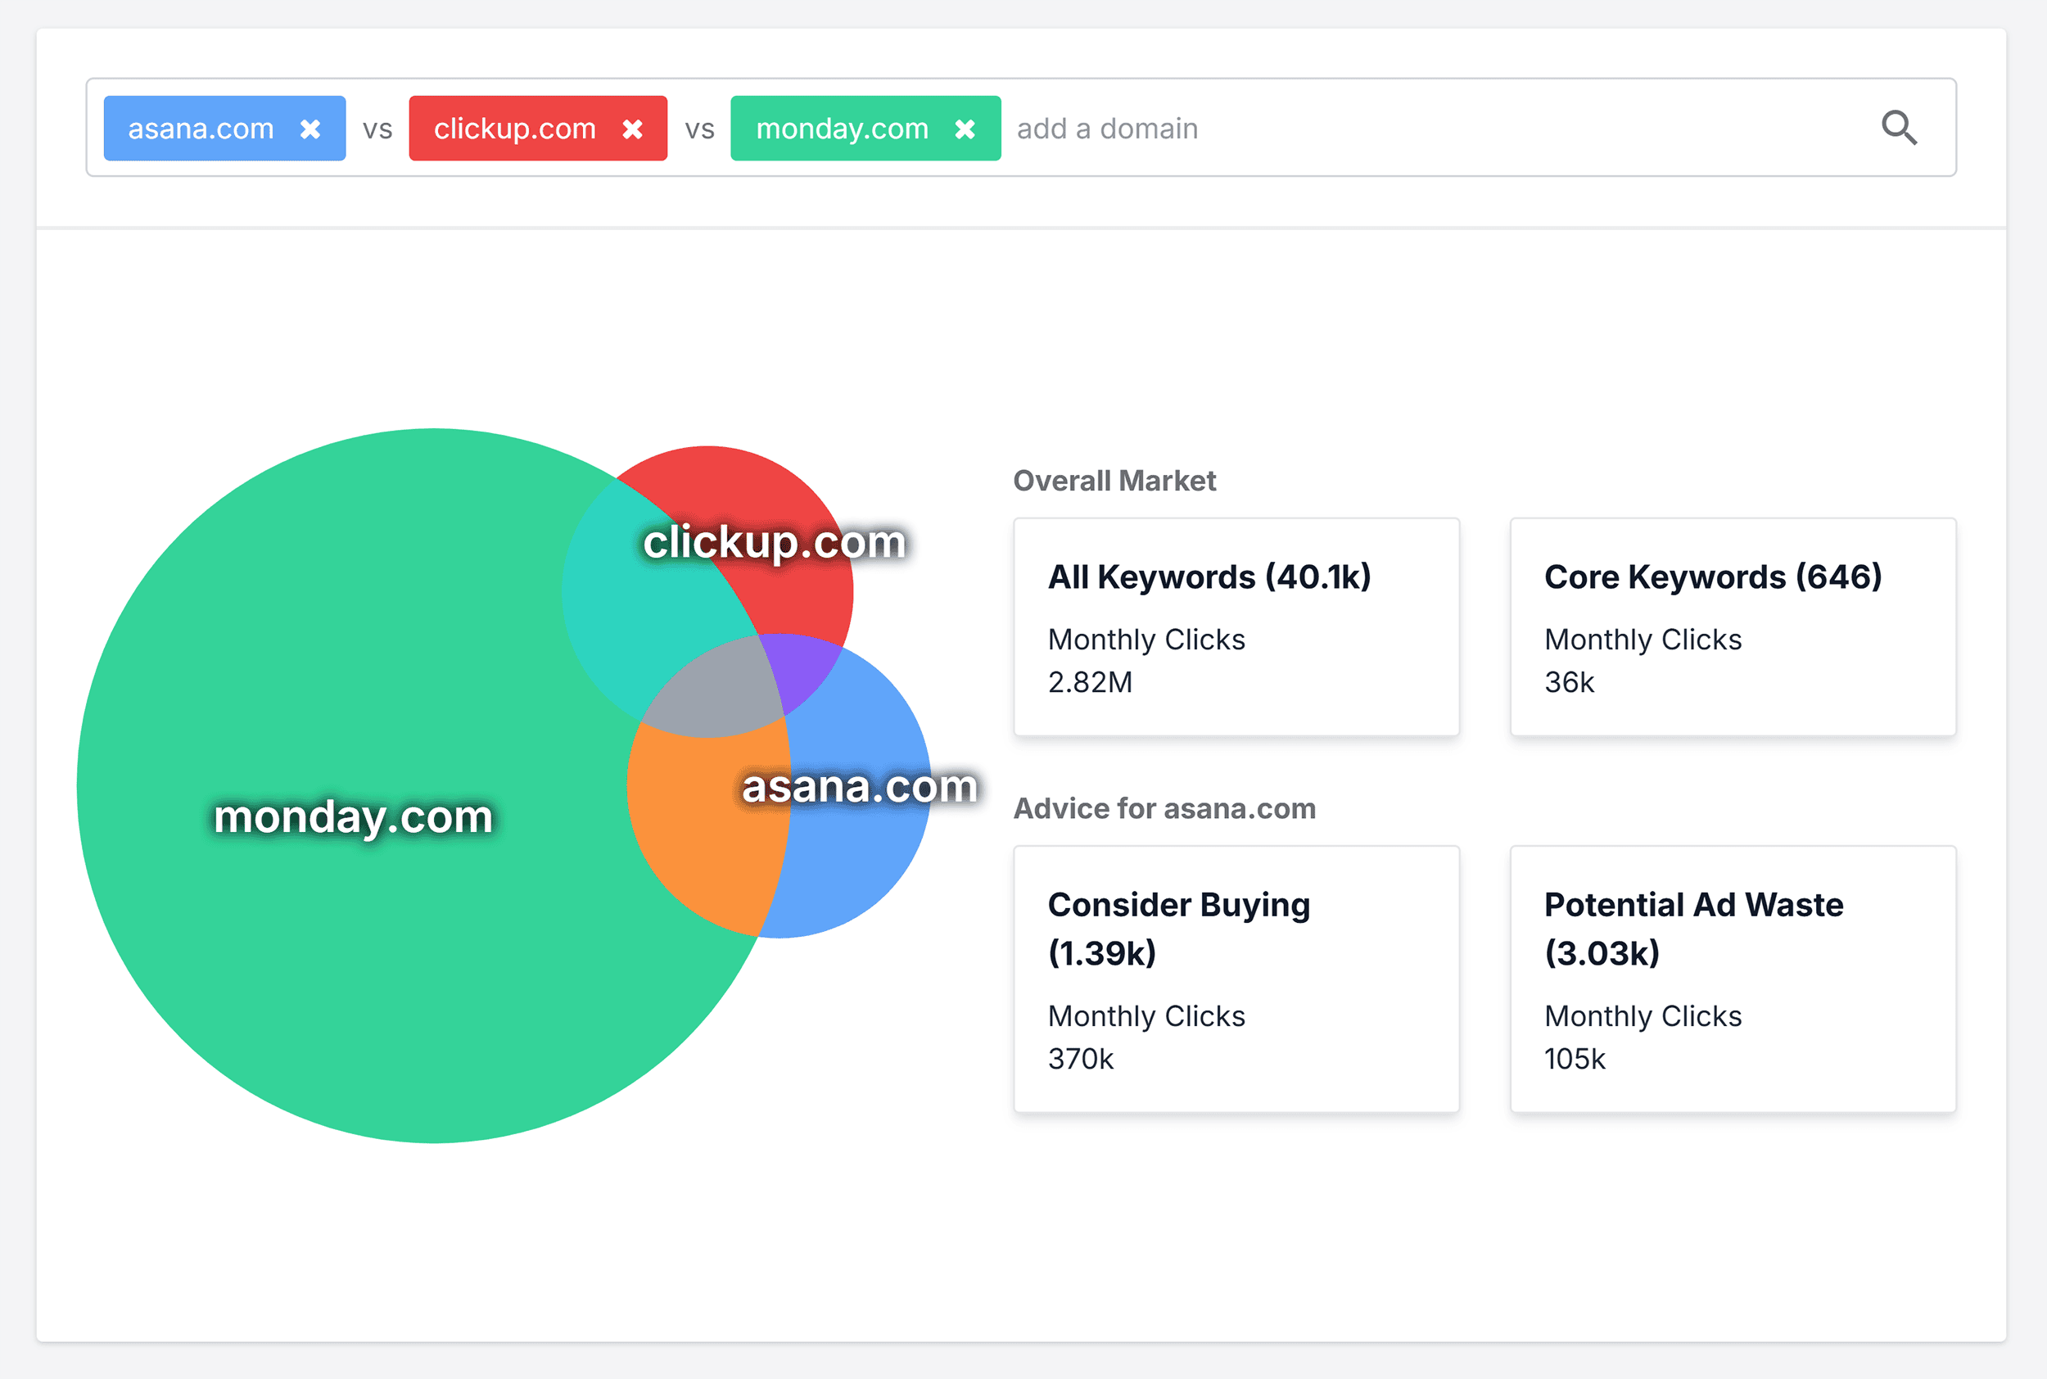
Task: Click the 2.82M Monthly Clicks value
Action: (x=1090, y=681)
